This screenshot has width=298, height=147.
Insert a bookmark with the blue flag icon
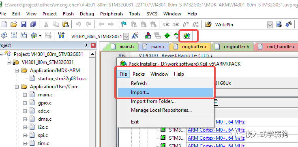coord(124,24)
